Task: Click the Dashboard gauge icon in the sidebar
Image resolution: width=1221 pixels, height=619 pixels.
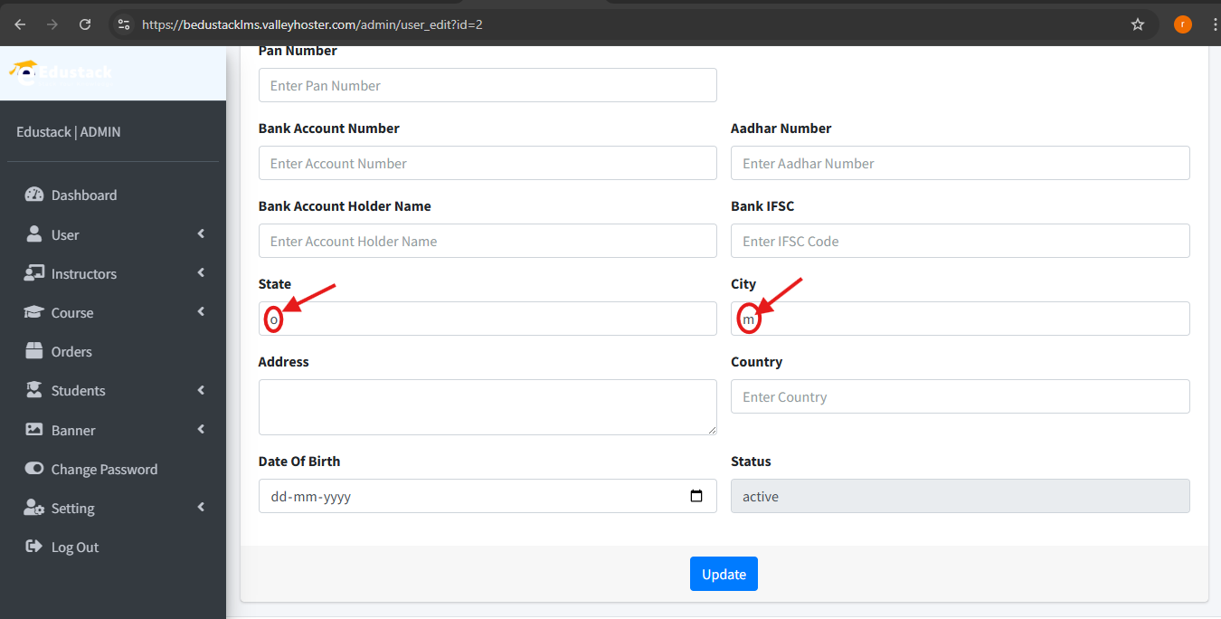Action: click(34, 195)
